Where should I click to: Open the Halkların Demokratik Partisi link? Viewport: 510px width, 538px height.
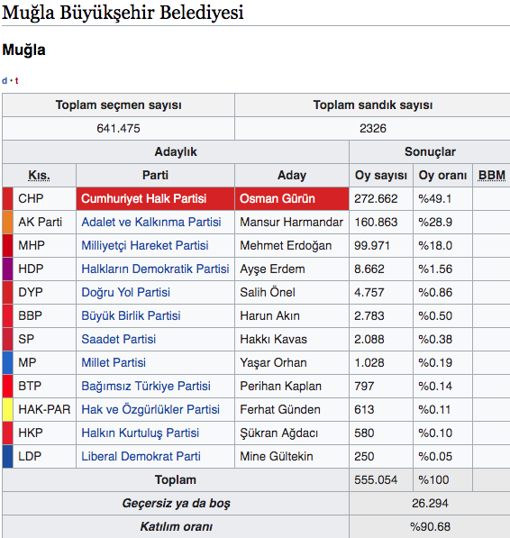(x=155, y=269)
